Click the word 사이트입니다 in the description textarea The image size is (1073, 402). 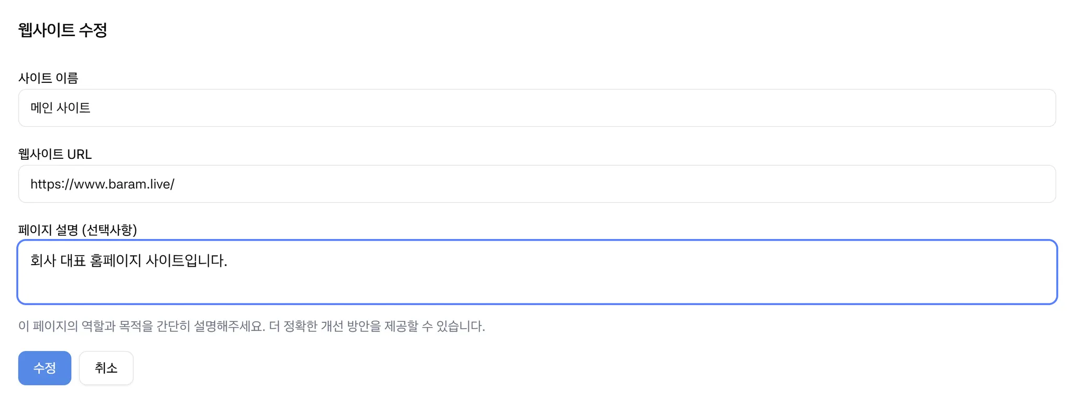click(x=185, y=260)
